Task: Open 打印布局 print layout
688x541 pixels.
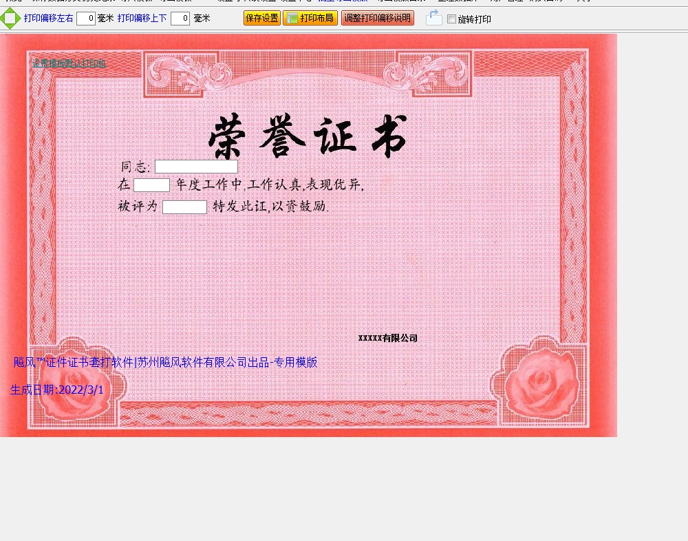Action: pyautogui.click(x=310, y=18)
